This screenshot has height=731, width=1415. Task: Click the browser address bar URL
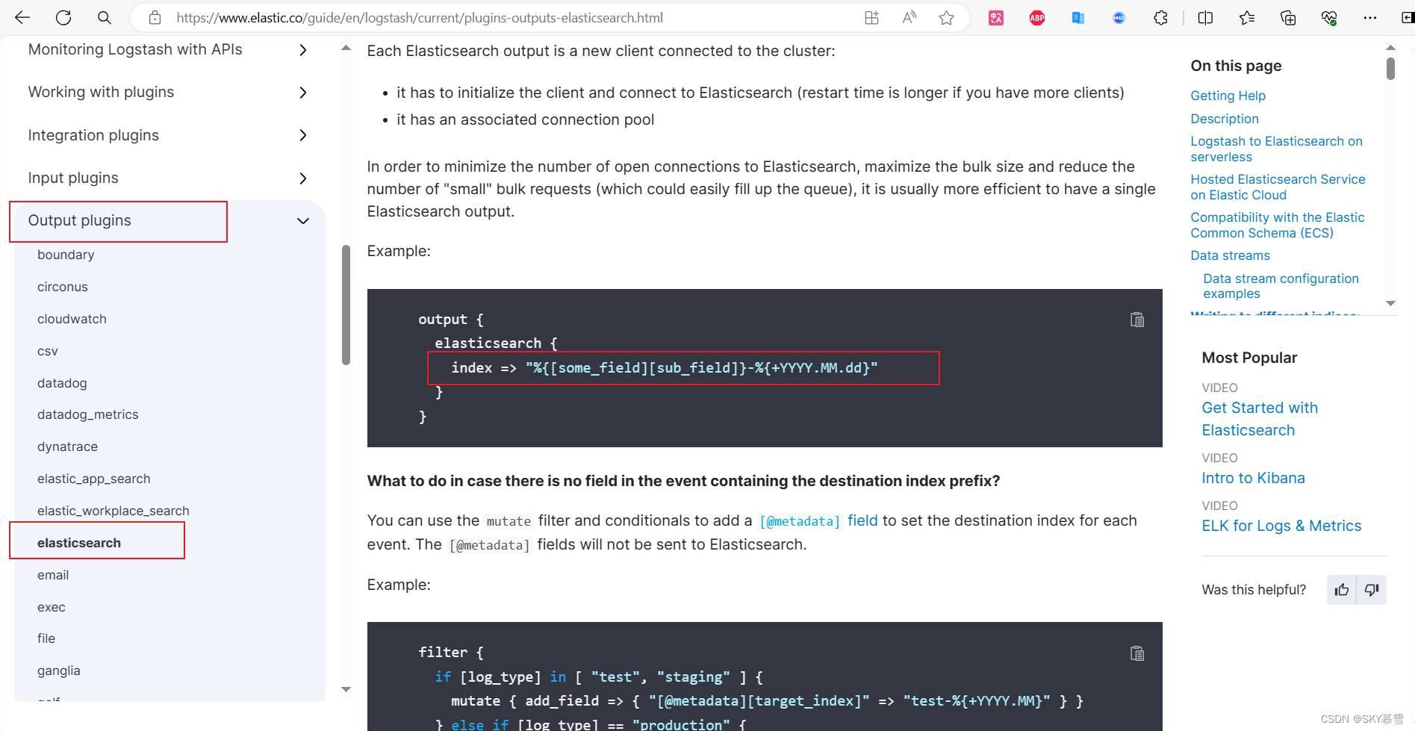point(420,18)
